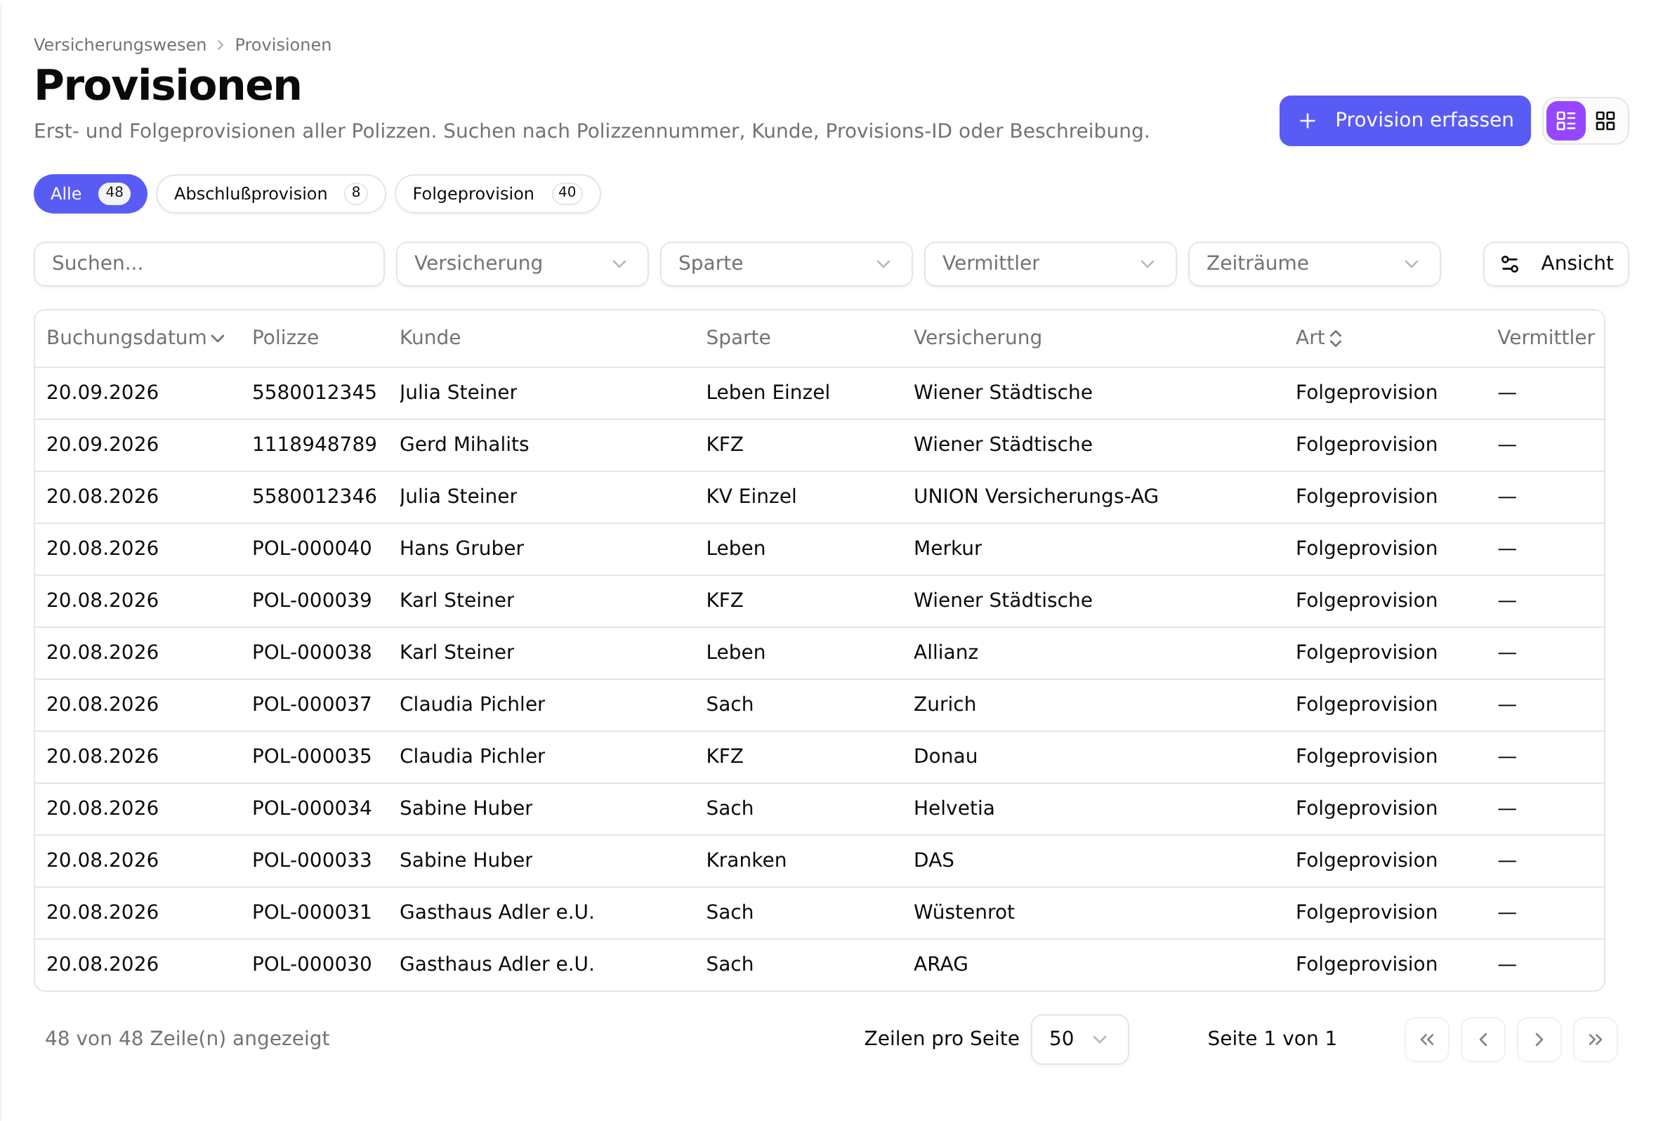Image resolution: width=1663 pixels, height=1121 pixels.
Task: Sort by Art column arrows
Action: [x=1336, y=338]
